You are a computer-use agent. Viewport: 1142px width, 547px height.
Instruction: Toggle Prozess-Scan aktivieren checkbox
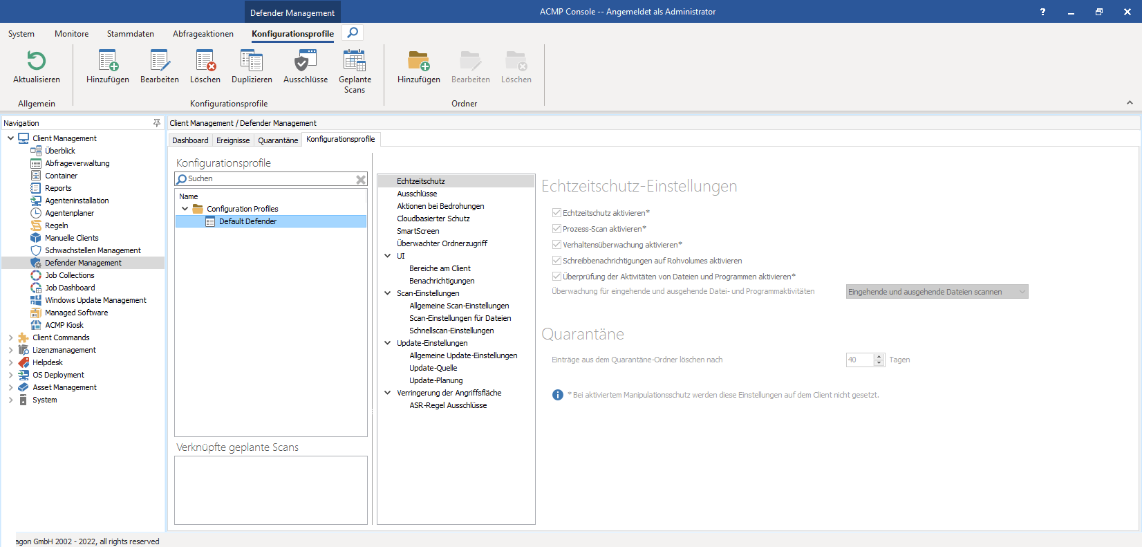click(556, 229)
